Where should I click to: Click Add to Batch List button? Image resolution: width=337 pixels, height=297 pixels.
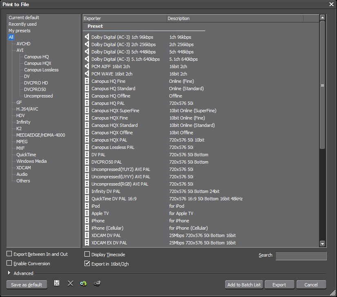[244, 284]
